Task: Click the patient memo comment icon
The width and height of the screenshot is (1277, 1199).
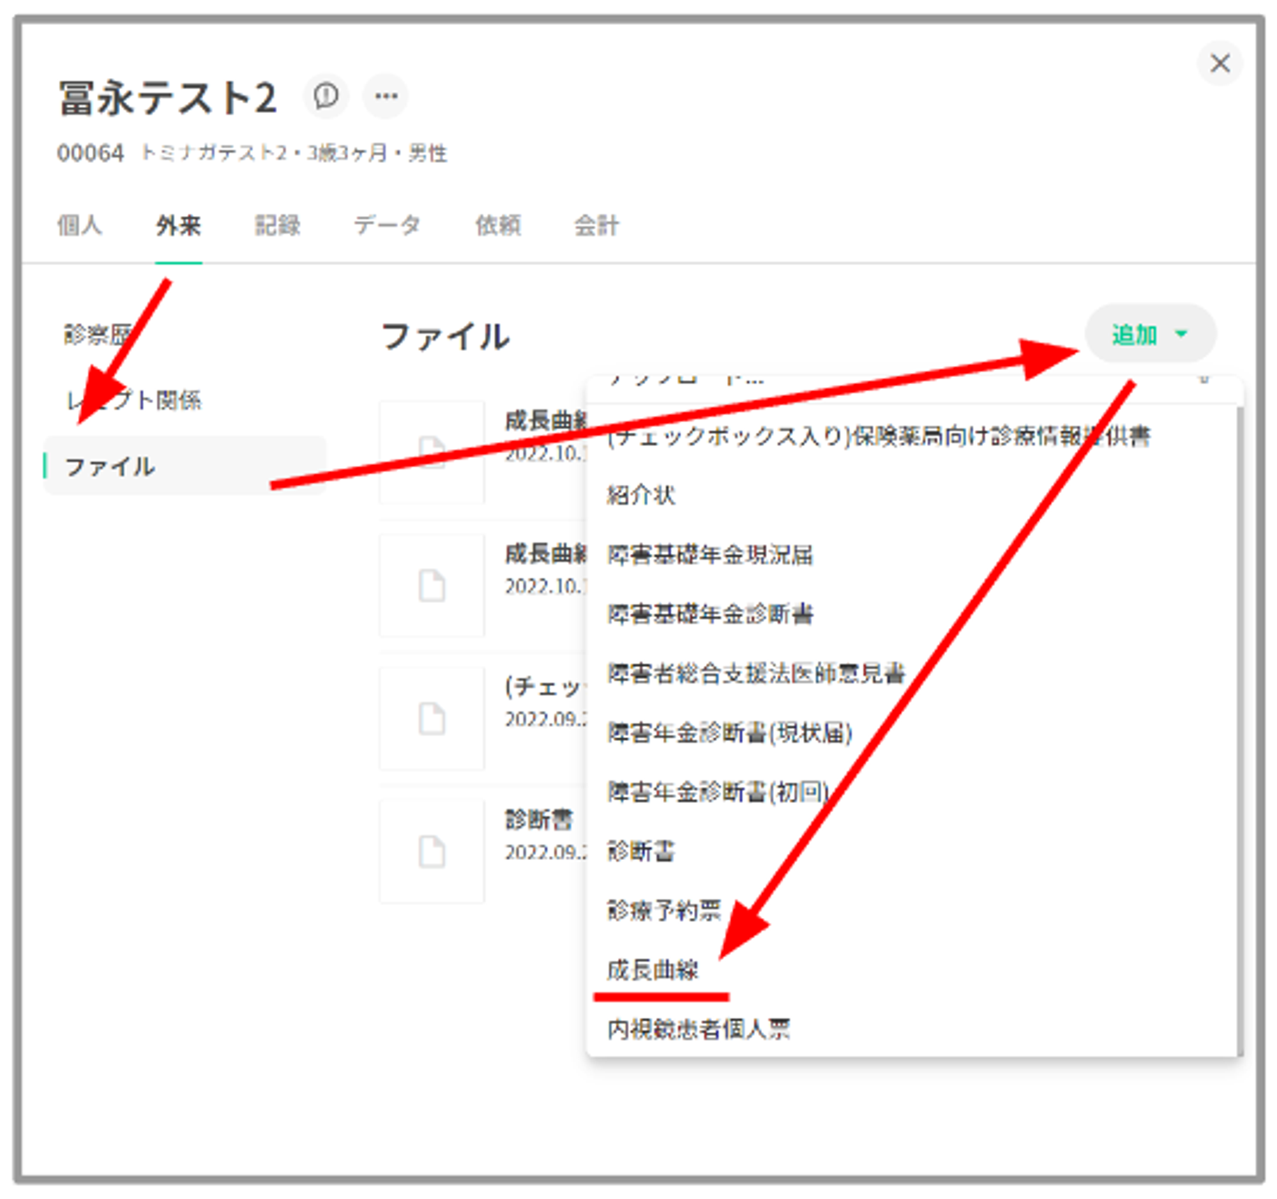Action: point(326,96)
